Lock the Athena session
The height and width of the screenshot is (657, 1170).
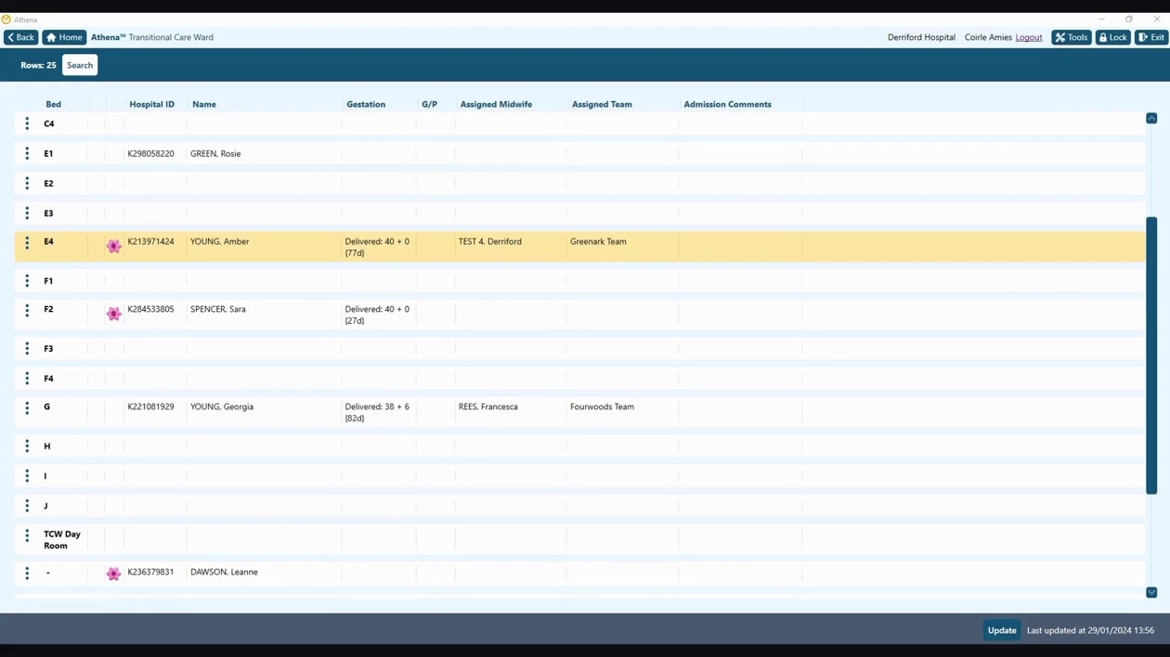pos(1112,37)
